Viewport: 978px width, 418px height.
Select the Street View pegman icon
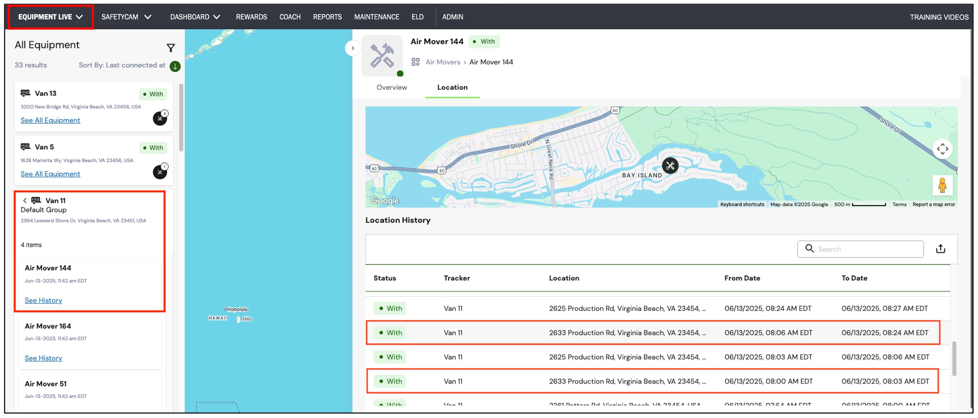tap(942, 185)
